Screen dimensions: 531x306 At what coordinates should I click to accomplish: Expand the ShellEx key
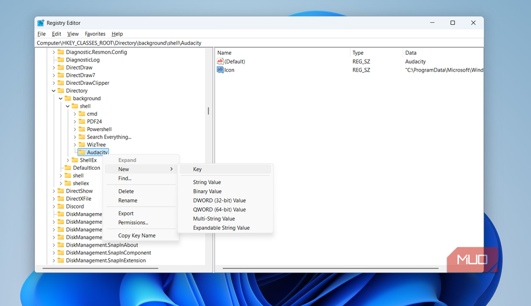[x=68, y=160]
